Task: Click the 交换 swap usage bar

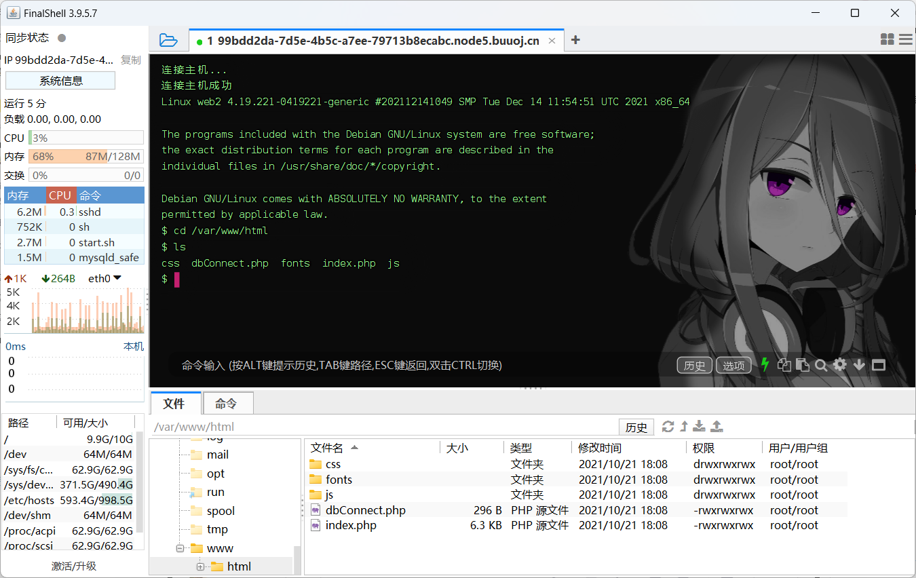Action: [85, 175]
